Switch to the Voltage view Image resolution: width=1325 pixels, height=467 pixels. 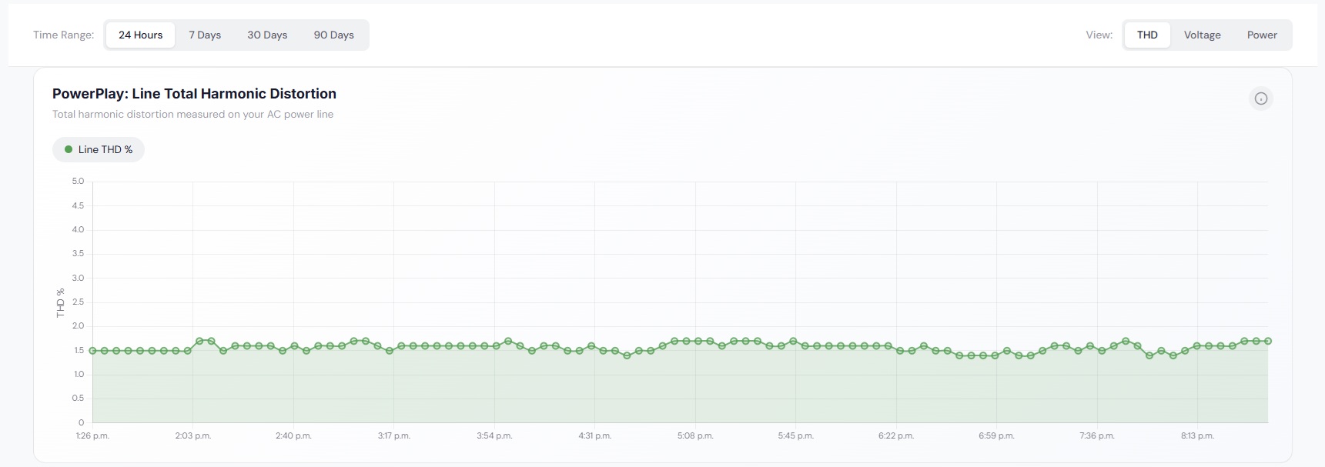[1202, 35]
